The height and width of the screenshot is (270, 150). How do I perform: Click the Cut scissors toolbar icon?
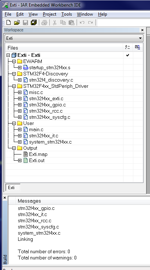click(x=54, y=22)
